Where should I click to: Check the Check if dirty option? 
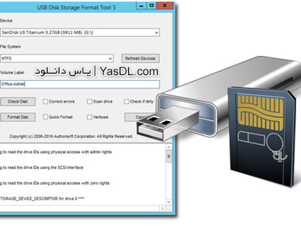point(127,102)
